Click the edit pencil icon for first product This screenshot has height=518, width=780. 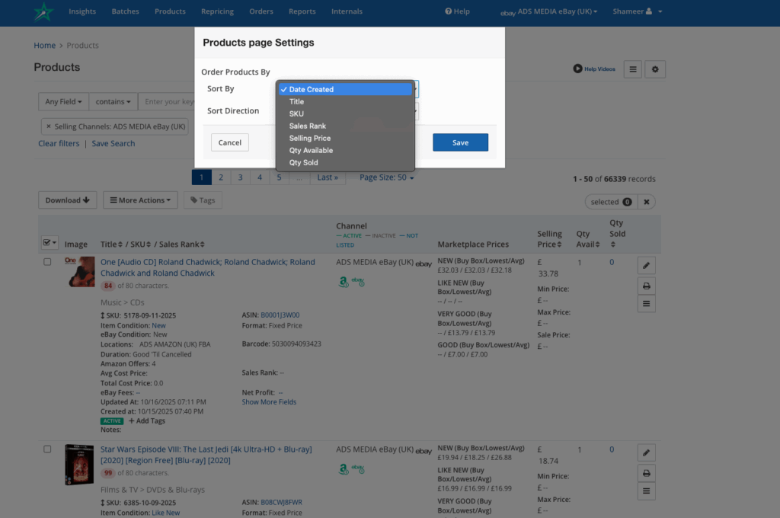pos(646,266)
